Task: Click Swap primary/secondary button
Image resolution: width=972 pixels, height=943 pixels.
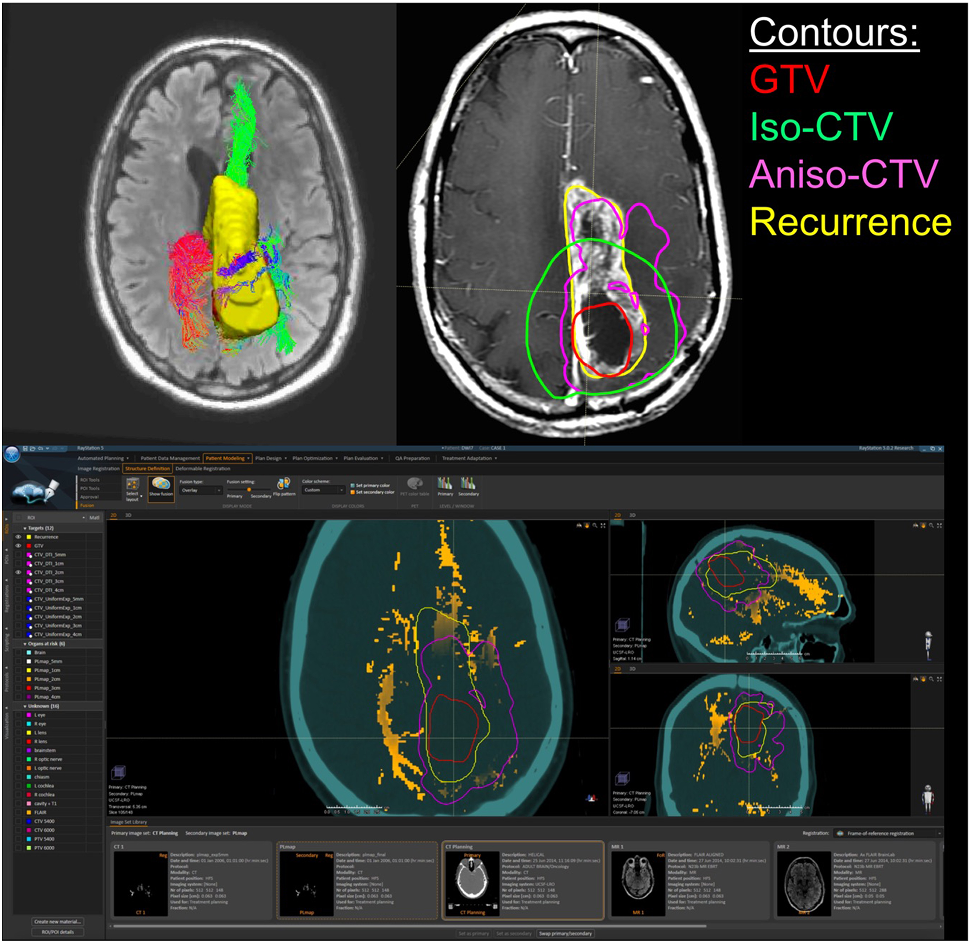Action: (565, 934)
